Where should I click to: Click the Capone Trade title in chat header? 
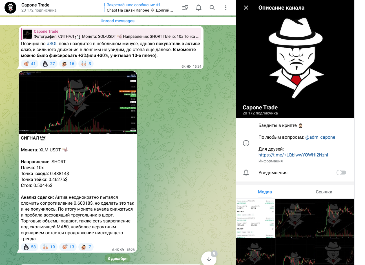pos(35,5)
